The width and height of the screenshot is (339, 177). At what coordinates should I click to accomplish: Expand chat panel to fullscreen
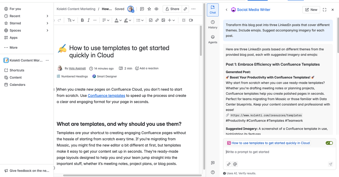324,10
